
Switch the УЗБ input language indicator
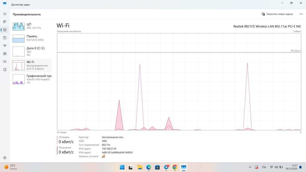click(264, 167)
